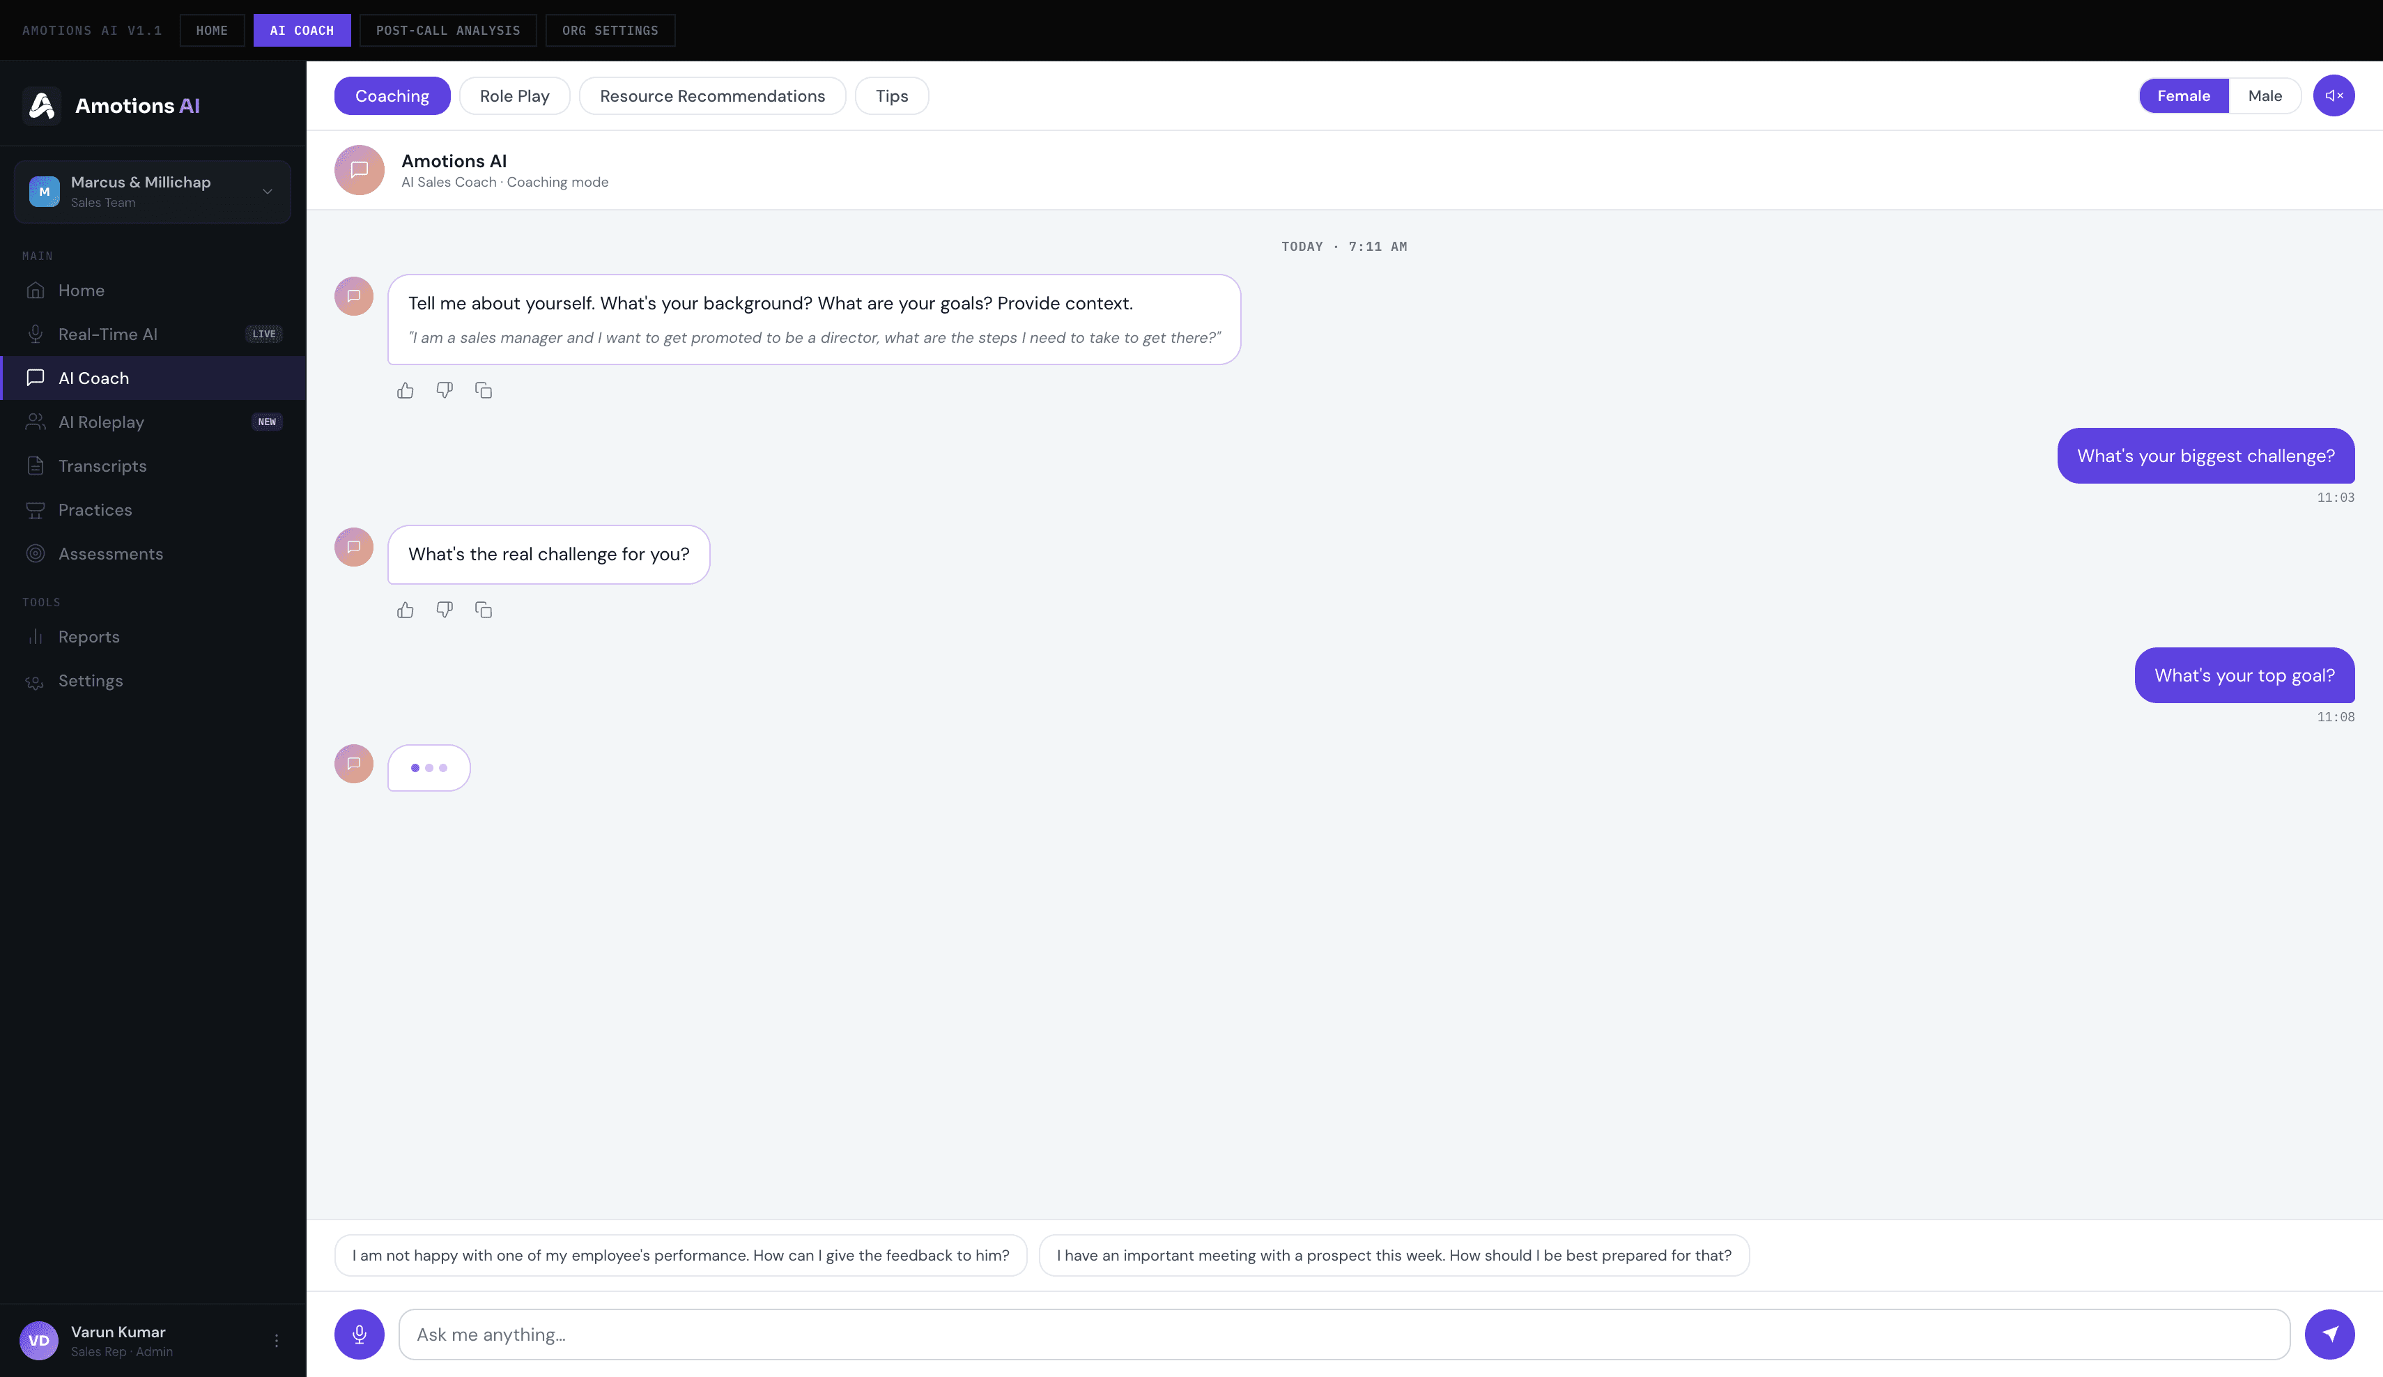
Task: Open the Resource Recommendations tab
Action: (711, 95)
